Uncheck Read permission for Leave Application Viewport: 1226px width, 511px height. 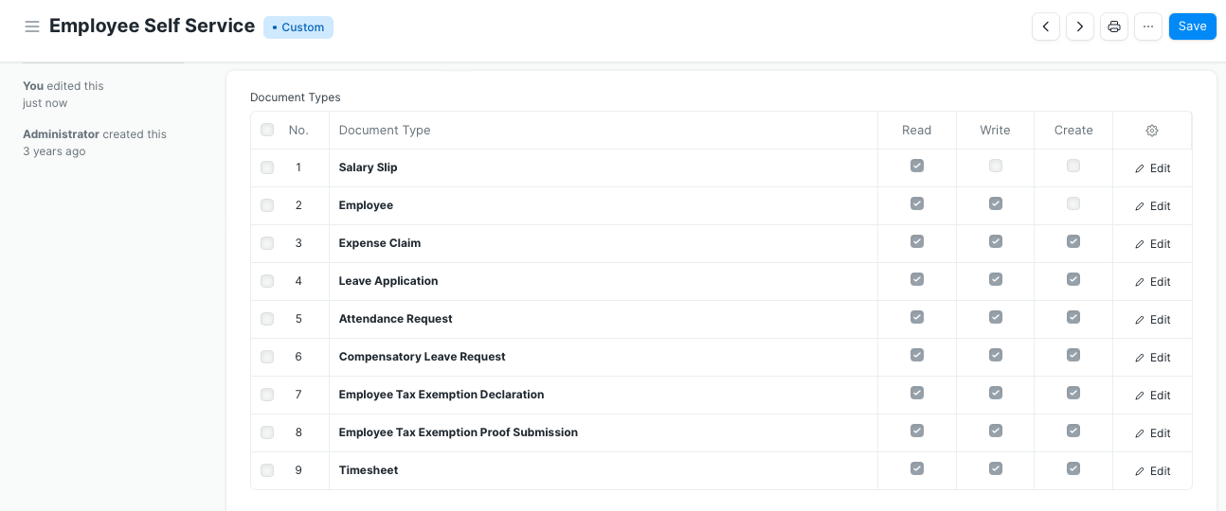pos(916,279)
